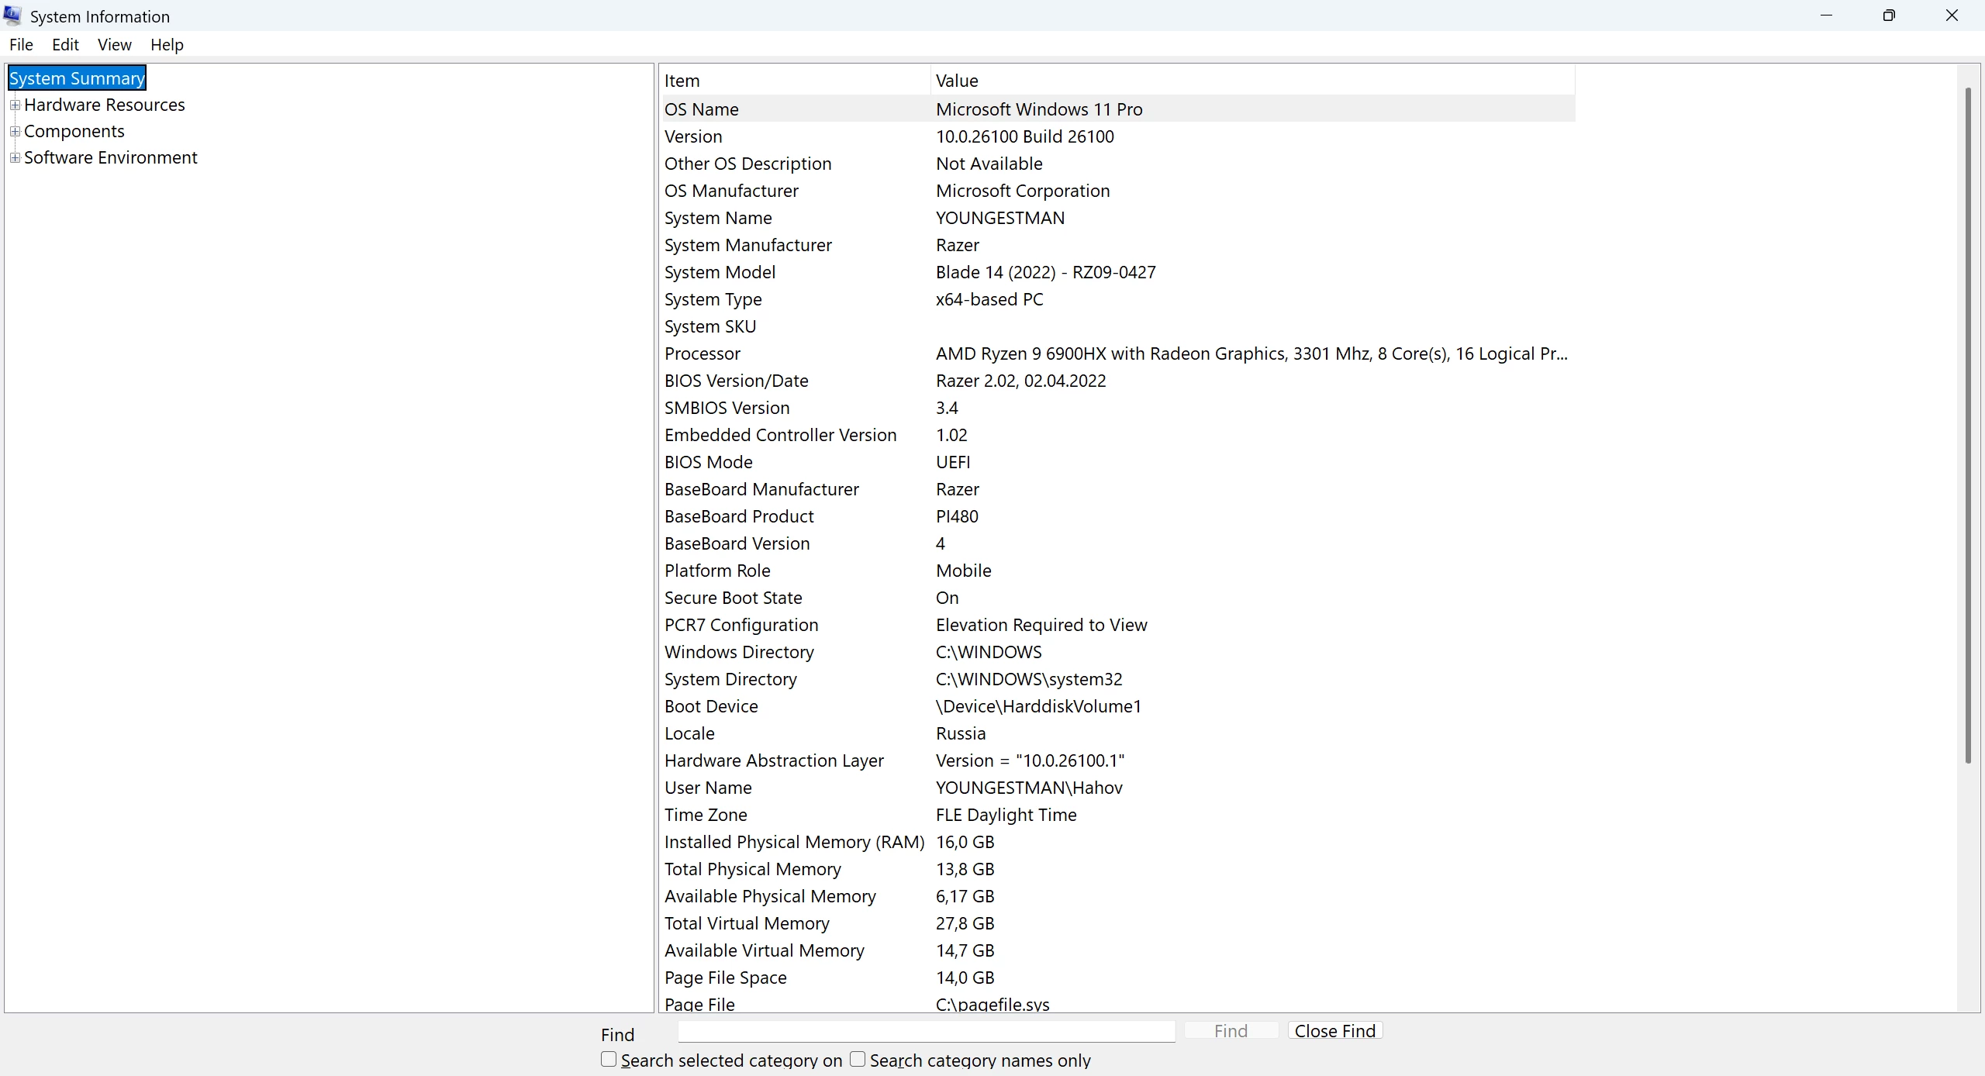Screen dimensions: 1985x1076
Task: Select System Summary in the tree
Action: (77, 78)
